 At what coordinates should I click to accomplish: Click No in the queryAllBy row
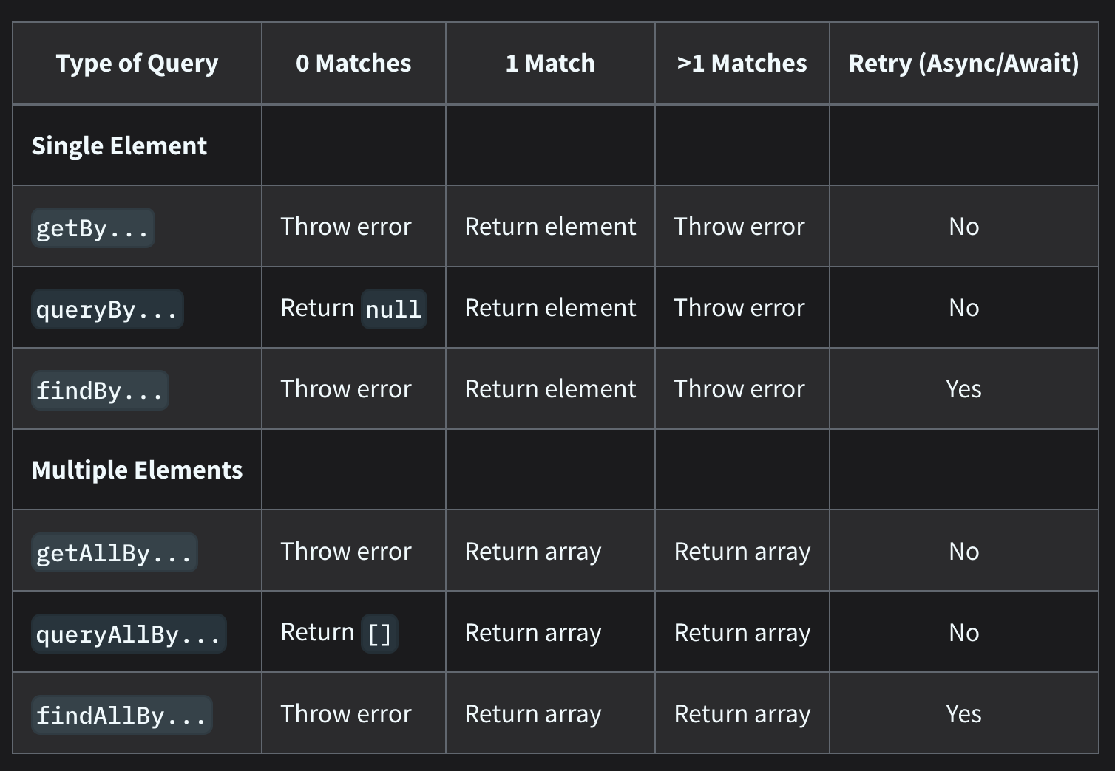pos(963,633)
